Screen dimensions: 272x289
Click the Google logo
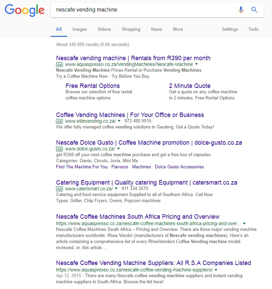pyautogui.click(x=25, y=10)
